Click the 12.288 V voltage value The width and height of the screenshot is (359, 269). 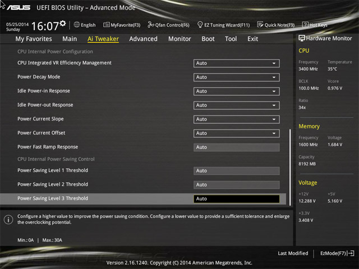point(307,201)
